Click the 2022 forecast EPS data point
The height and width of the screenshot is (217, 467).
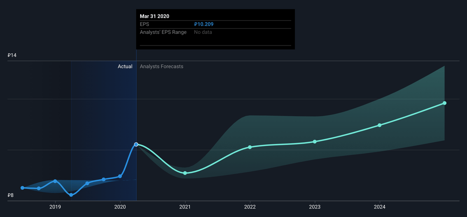pos(250,147)
